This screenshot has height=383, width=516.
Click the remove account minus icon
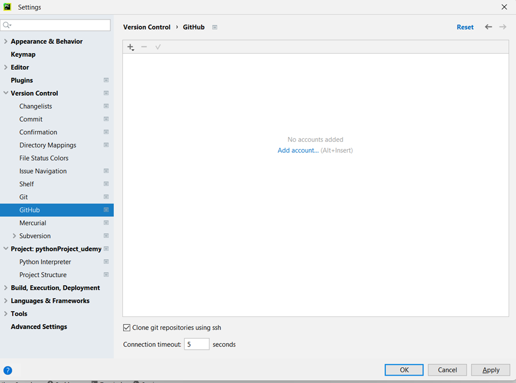tap(144, 47)
